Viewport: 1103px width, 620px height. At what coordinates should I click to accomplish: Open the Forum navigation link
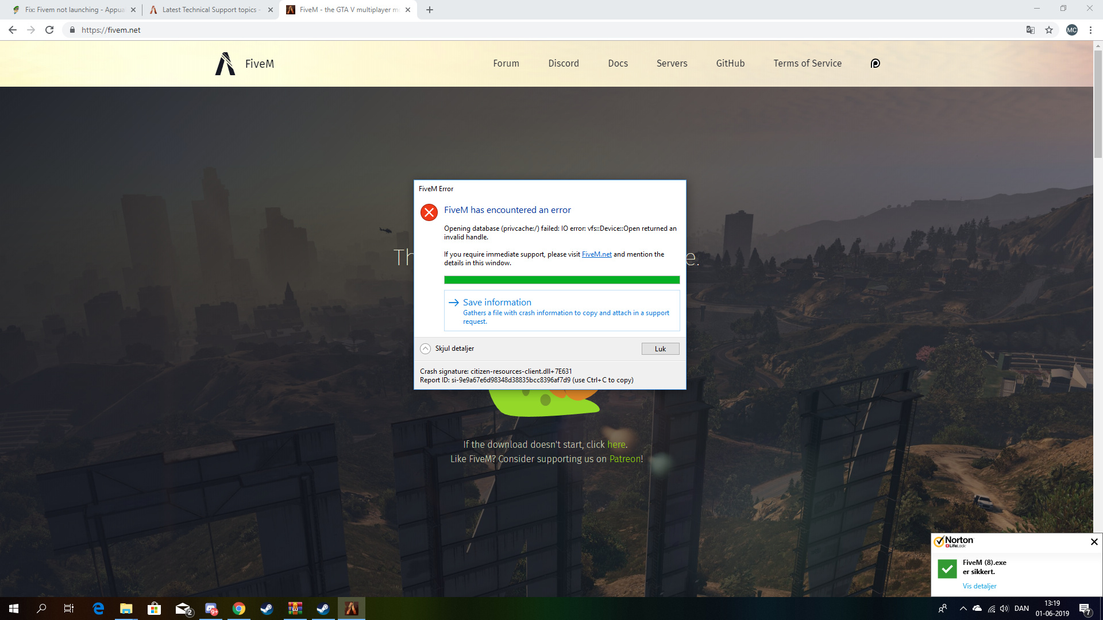pos(506,64)
